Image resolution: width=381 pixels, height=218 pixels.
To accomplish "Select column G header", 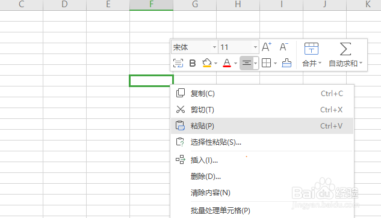I will click(x=194, y=5).
